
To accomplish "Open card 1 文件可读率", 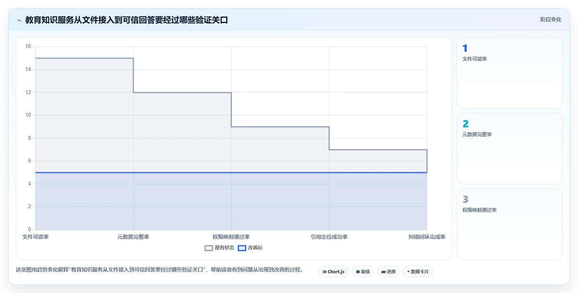I will click(x=509, y=73).
